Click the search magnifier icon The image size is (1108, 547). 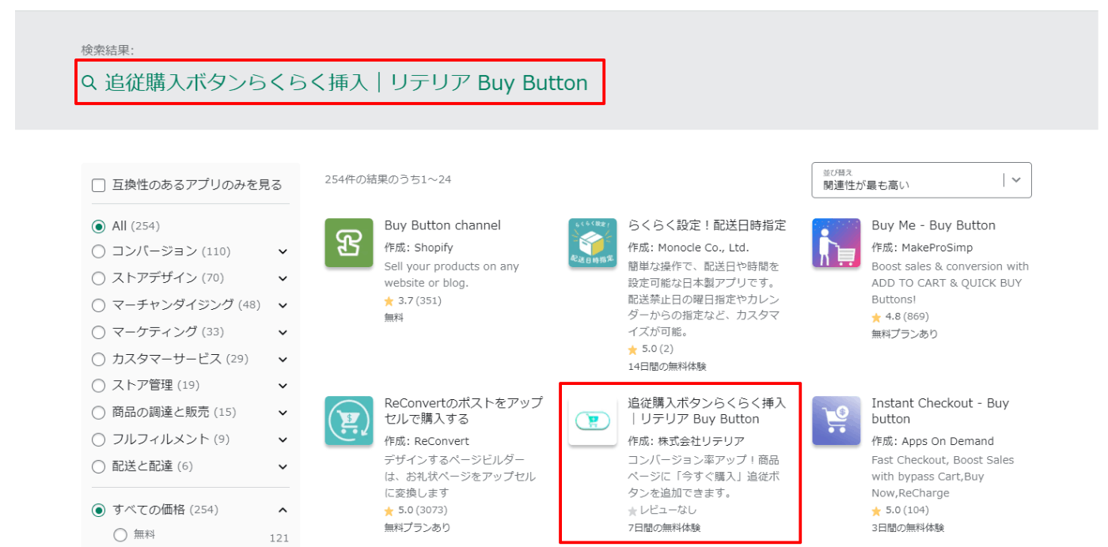89,83
